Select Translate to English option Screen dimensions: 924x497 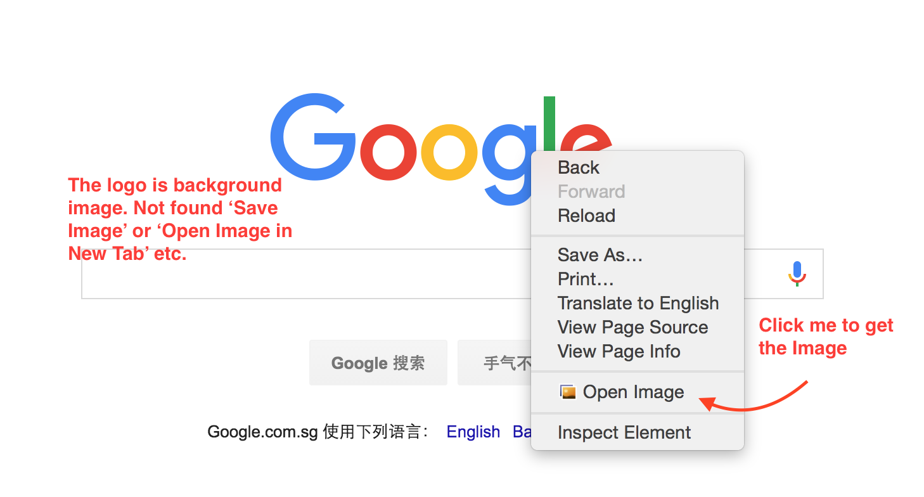coord(637,303)
